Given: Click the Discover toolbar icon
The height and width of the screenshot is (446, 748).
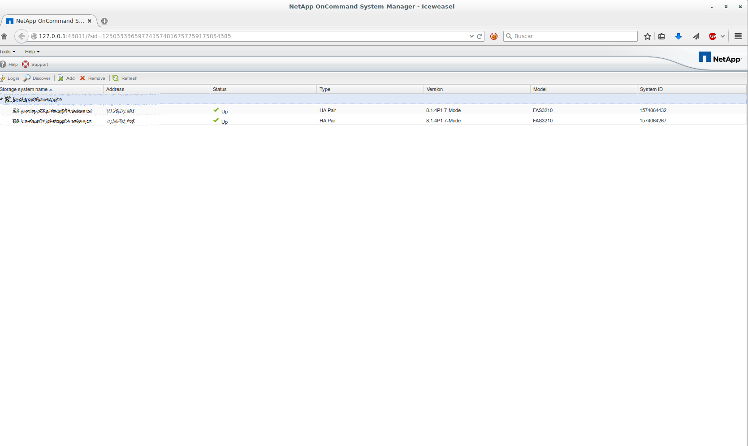Looking at the screenshot, I should click(x=27, y=78).
